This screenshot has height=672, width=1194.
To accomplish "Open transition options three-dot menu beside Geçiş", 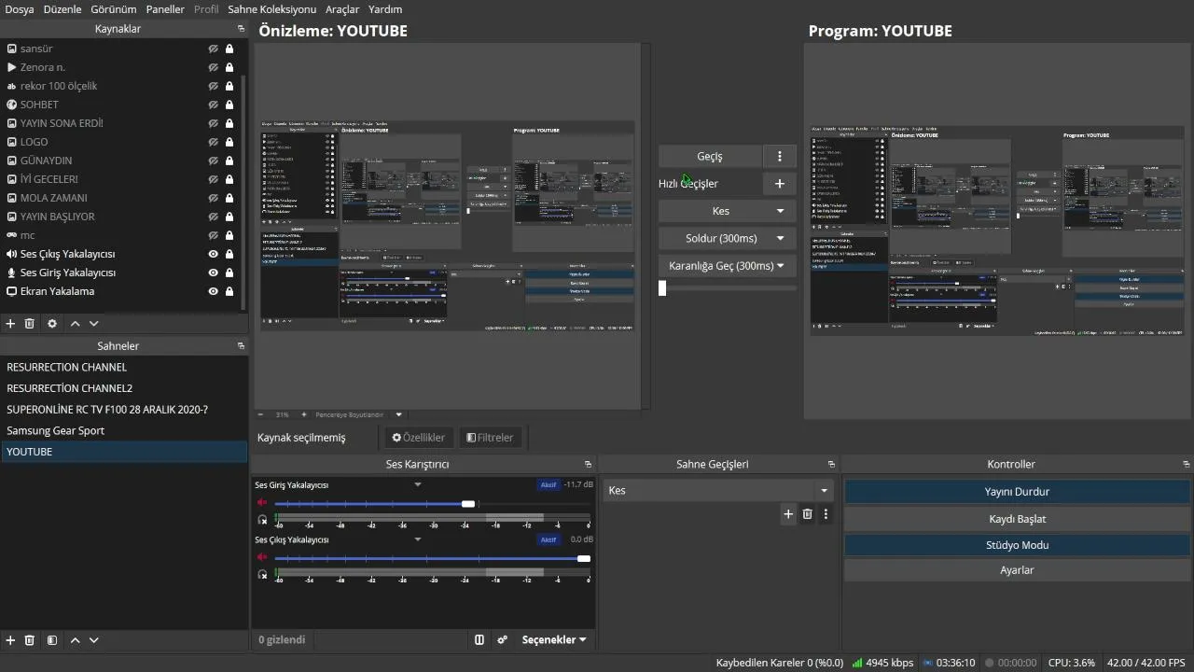I will [x=780, y=156].
